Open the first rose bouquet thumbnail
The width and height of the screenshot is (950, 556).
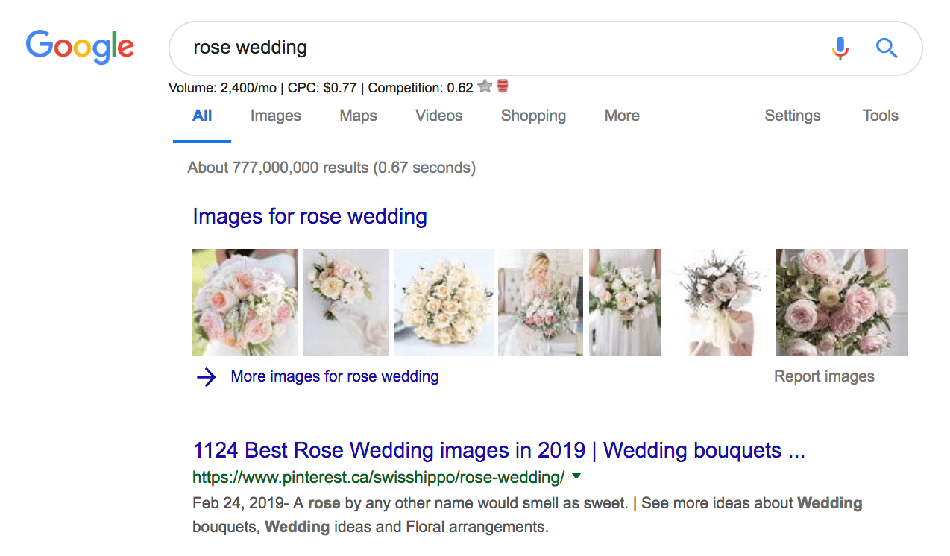click(245, 303)
